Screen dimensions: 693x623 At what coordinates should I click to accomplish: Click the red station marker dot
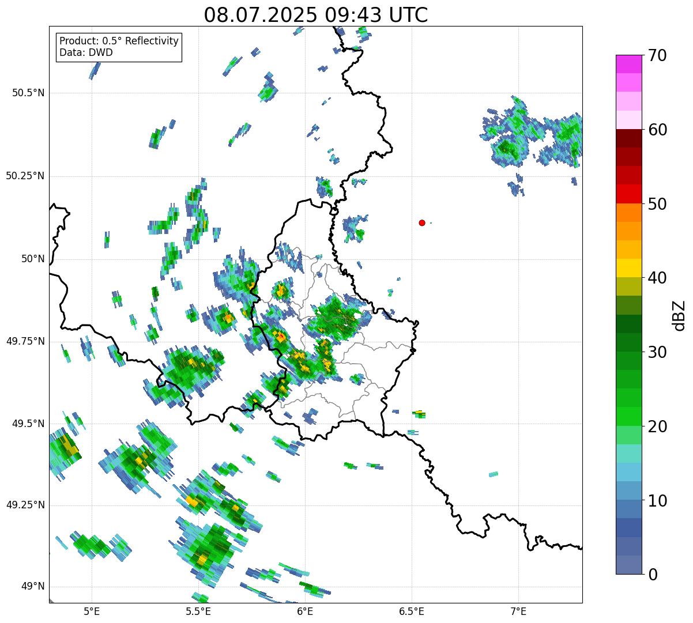point(422,222)
